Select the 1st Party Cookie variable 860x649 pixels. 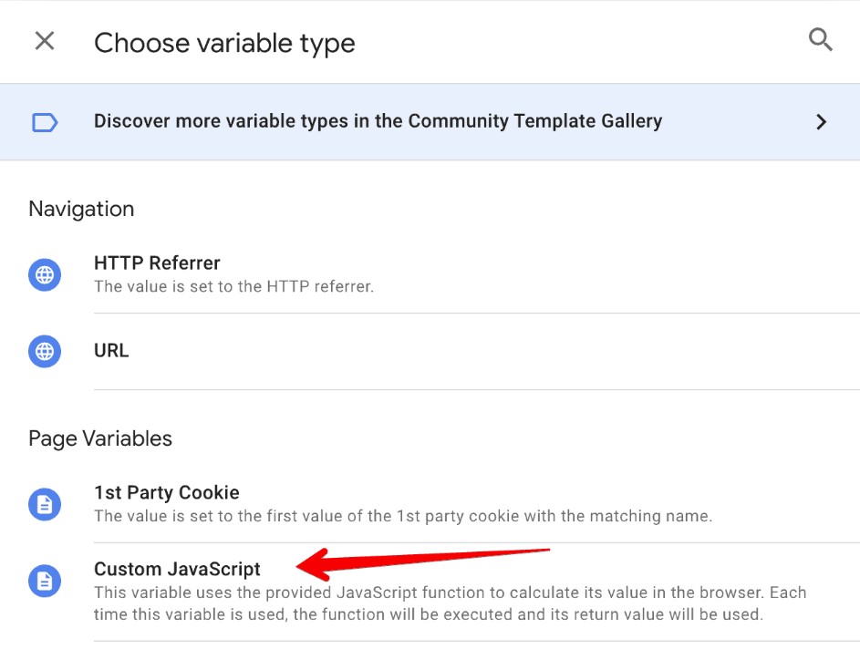click(x=167, y=492)
